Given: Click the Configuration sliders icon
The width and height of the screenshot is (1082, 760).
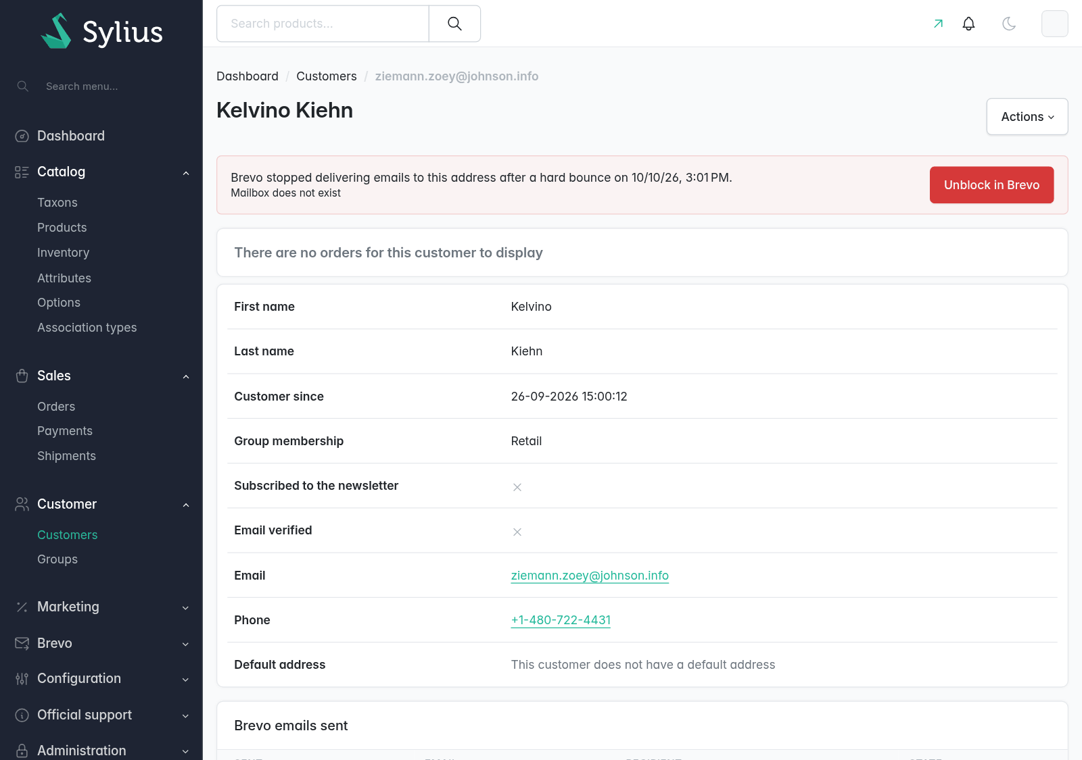Looking at the screenshot, I should click(x=22, y=679).
